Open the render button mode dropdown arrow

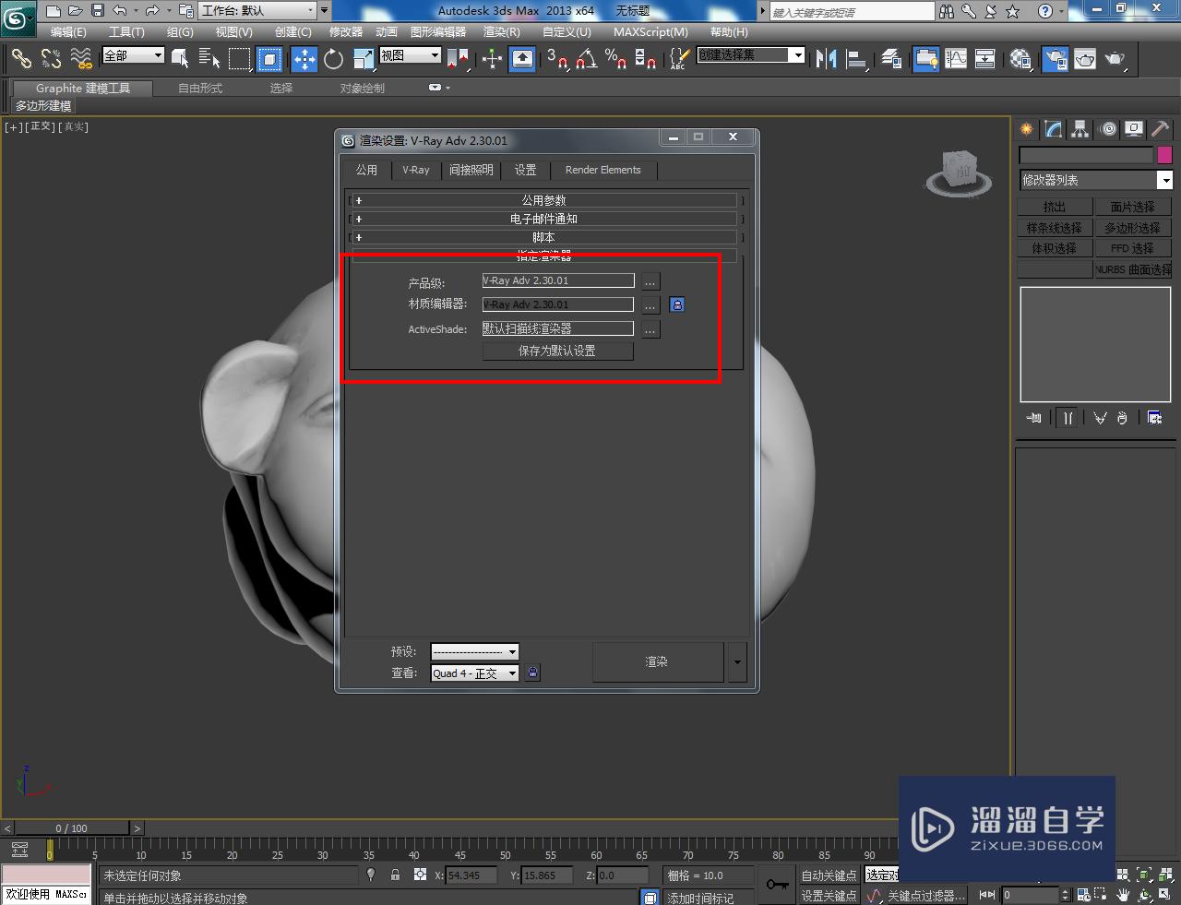(736, 661)
